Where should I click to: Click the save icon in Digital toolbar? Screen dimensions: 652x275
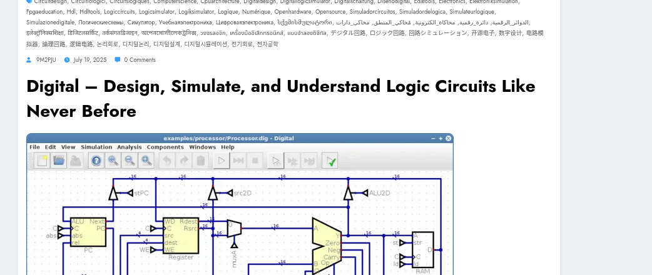(75, 161)
